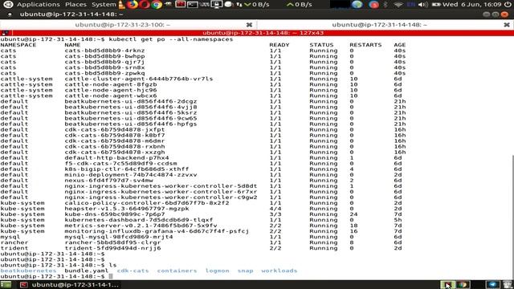Click the containers directory in ls output
Viewport: 514px width, 289px height.
pyautogui.click(x=177, y=271)
